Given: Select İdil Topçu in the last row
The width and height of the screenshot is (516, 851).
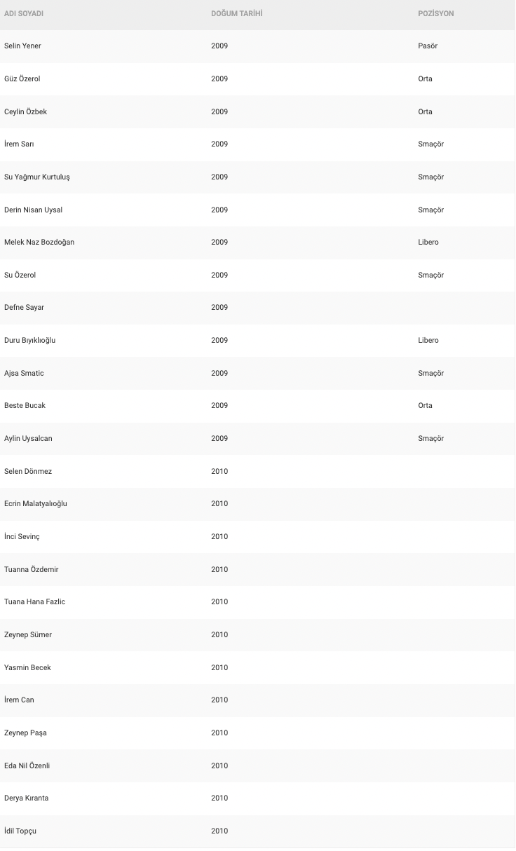Looking at the screenshot, I should [x=20, y=831].
